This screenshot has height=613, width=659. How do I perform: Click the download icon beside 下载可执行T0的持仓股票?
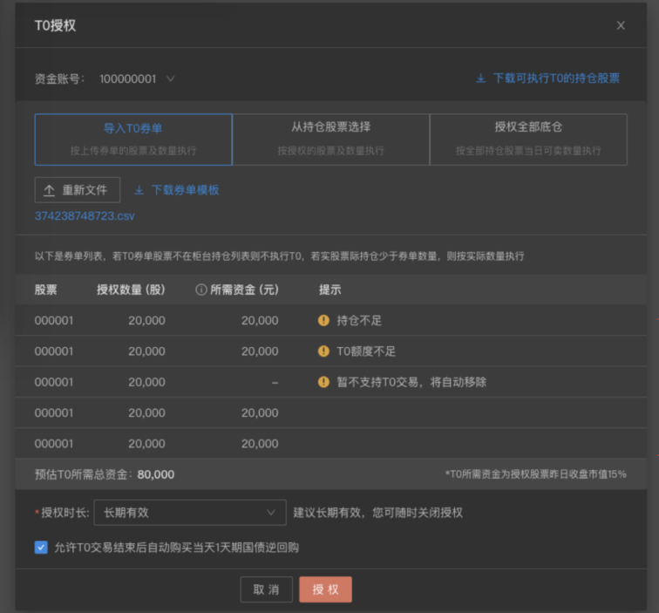tap(481, 78)
